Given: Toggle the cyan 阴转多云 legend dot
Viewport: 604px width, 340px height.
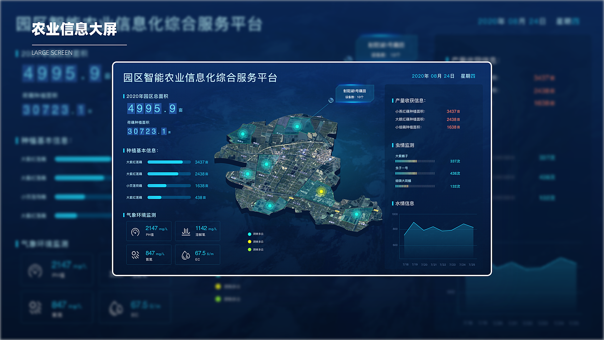Looking at the screenshot, I should pyautogui.click(x=250, y=233).
